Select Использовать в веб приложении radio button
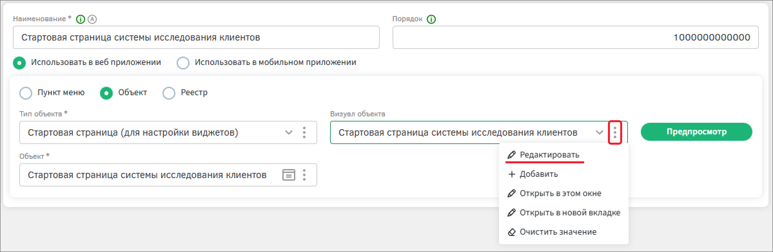 click(x=19, y=63)
